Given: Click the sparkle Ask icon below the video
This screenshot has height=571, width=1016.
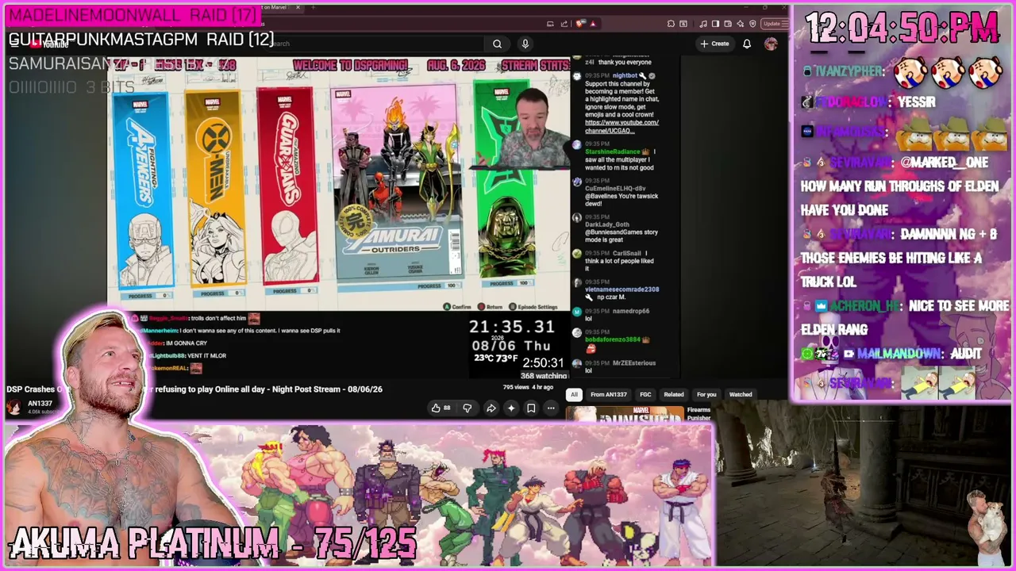Looking at the screenshot, I should (511, 408).
